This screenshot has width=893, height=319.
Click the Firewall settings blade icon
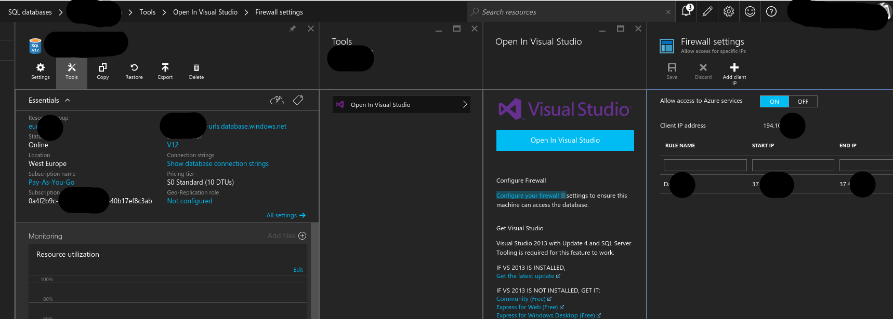pyautogui.click(x=667, y=46)
